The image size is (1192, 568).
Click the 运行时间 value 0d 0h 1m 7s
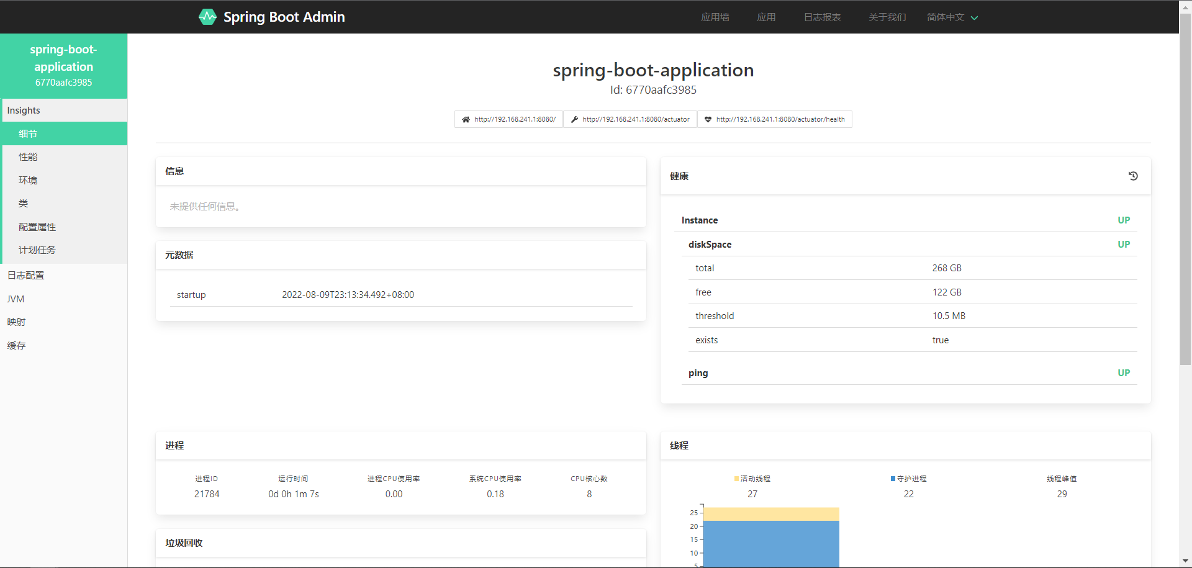(x=294, y=494)
